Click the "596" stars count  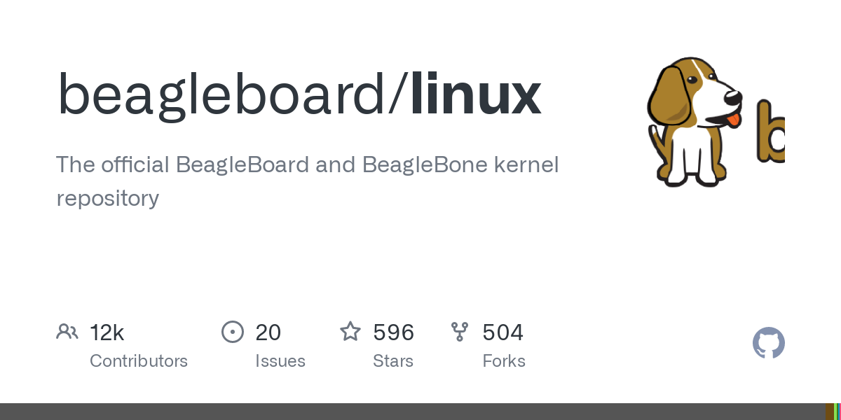click(x=394, y=332)
